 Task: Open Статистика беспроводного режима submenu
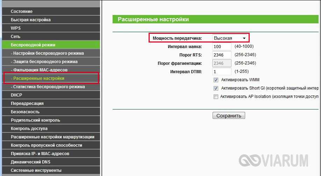[51, 87]
